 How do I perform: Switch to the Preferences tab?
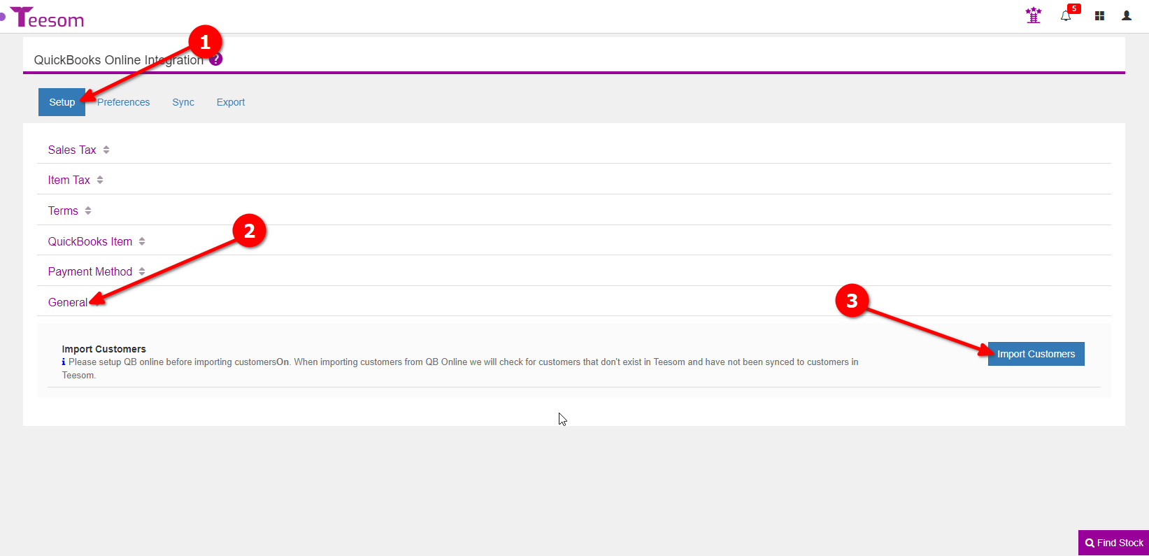[x=123, y=102]
